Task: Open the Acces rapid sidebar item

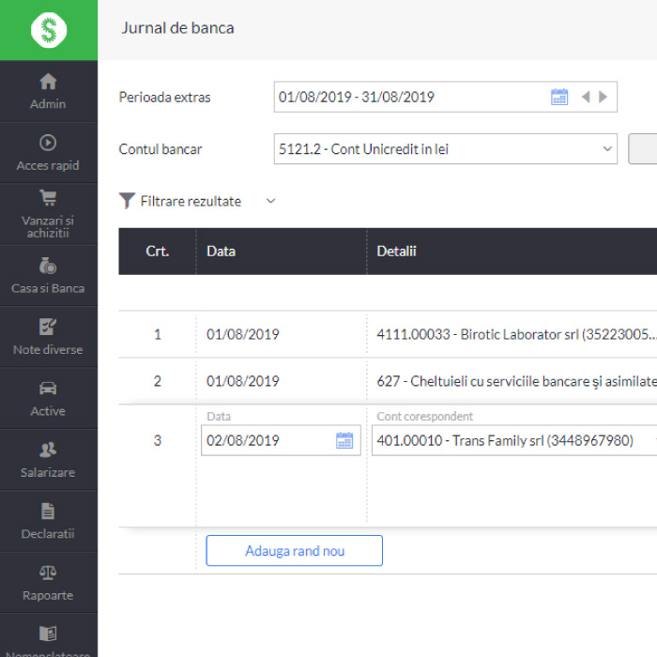Action: pyautogui.click(x=48, y=153)
